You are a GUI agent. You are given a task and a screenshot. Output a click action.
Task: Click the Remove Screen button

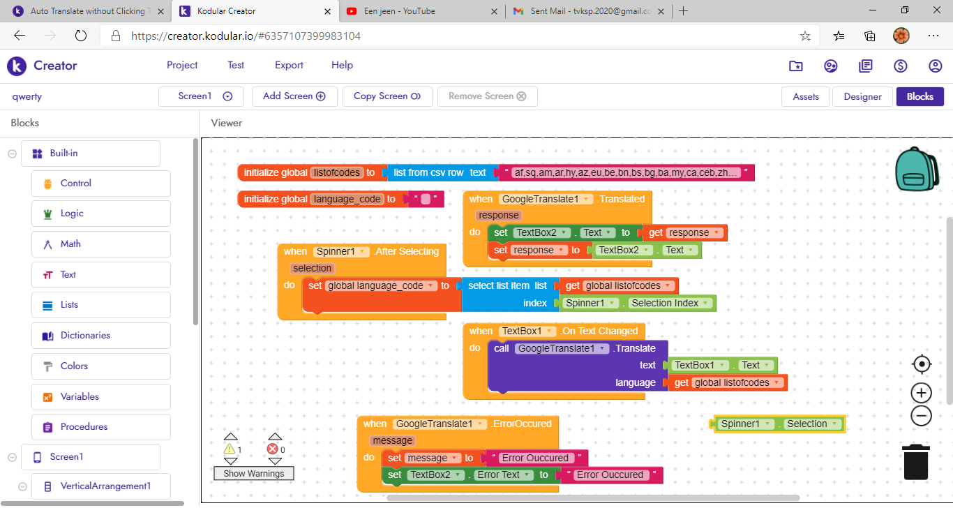[x=488, y=96]
